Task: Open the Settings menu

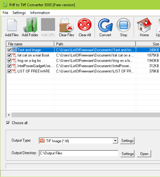Action: (x=19, y=13)
